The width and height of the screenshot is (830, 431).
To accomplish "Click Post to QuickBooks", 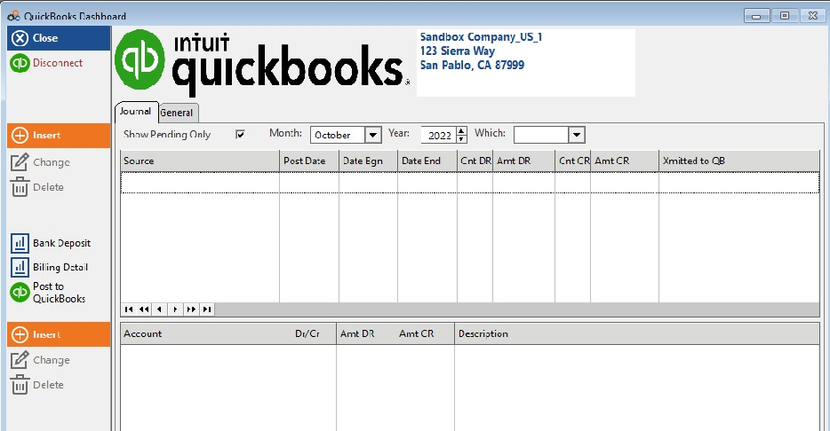I will pos(48,292).
